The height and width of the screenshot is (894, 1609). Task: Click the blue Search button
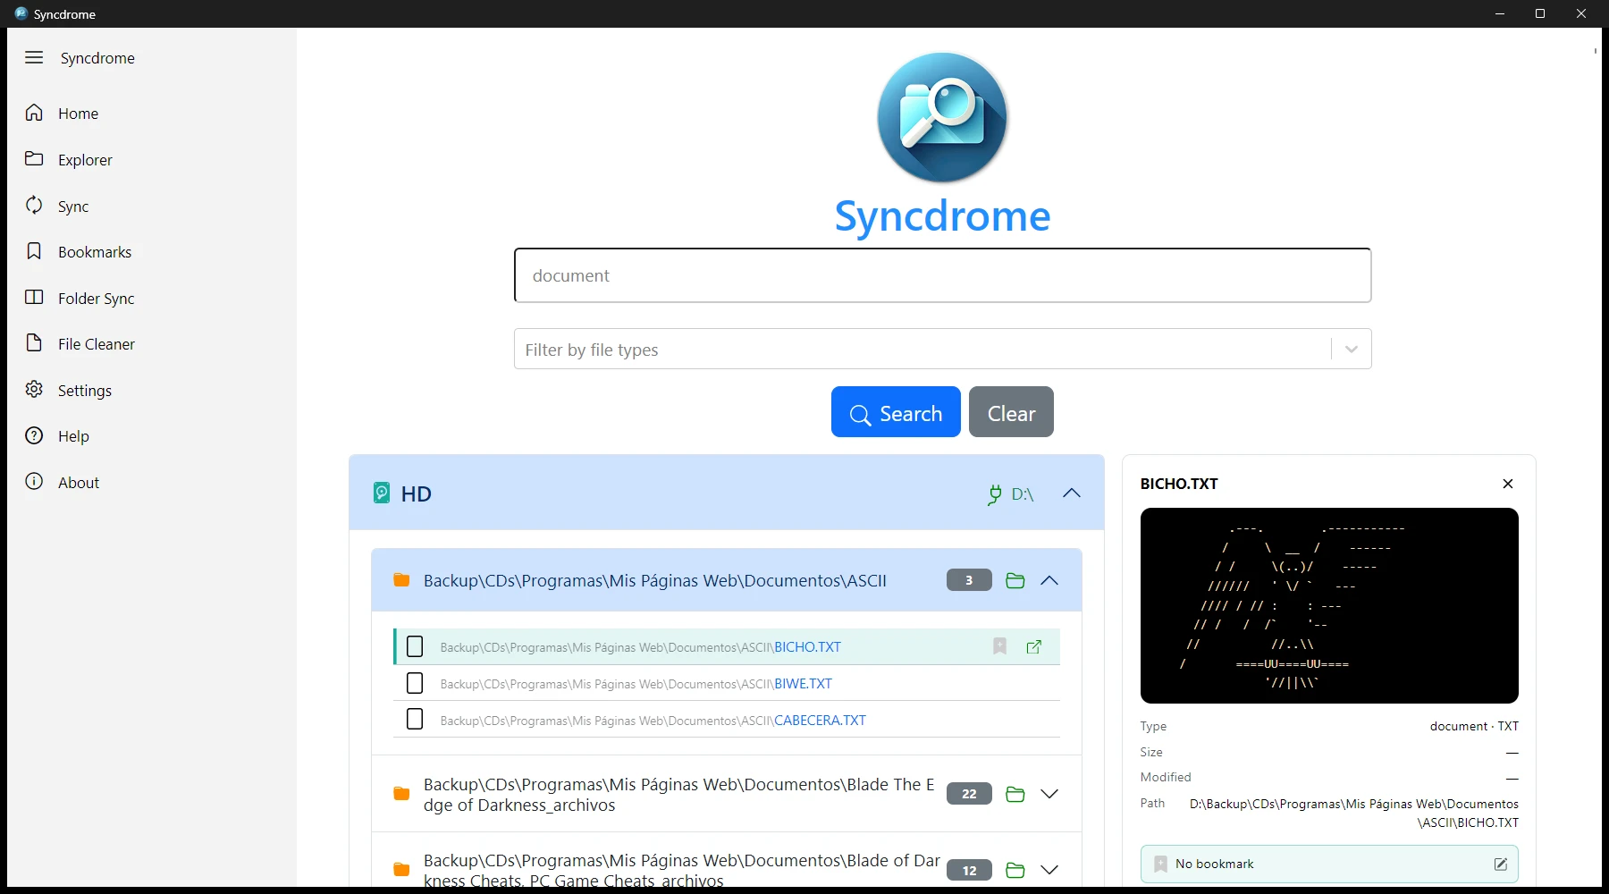click(896, 412)
